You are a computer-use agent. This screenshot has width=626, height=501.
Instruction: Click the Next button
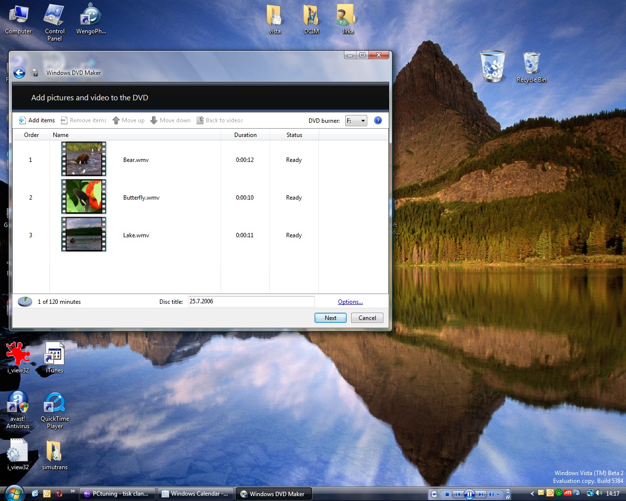(331, 318)
